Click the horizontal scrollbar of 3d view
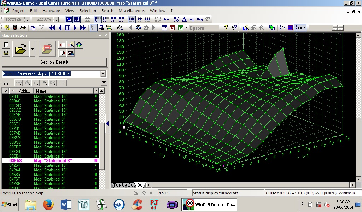Screen dimensions: 362x212 pos(251,185)
